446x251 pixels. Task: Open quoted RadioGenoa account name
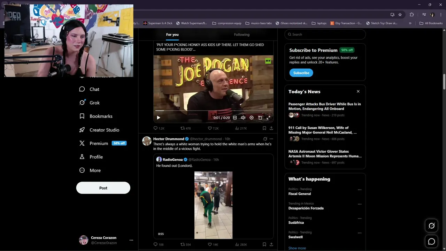click(x=172, y=160)
